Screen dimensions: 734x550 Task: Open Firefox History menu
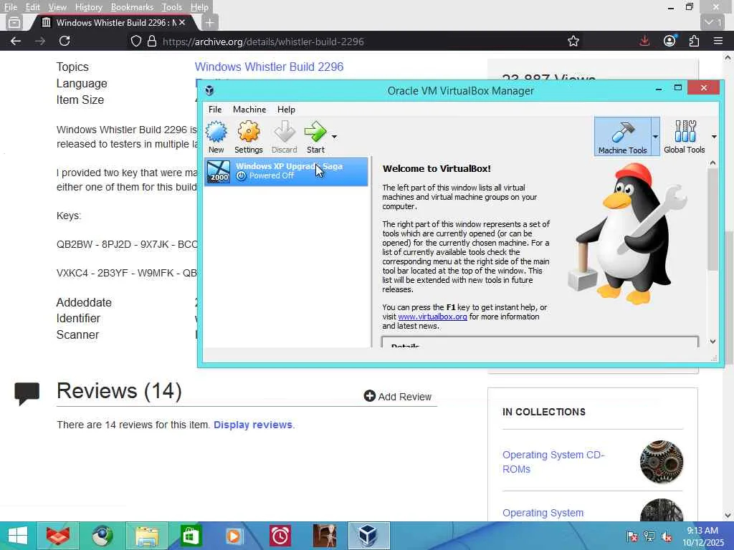point(88,7)
